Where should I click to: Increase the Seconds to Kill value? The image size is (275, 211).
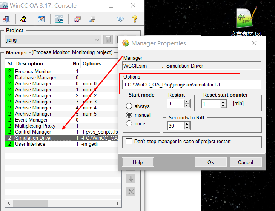pos(187,124)
